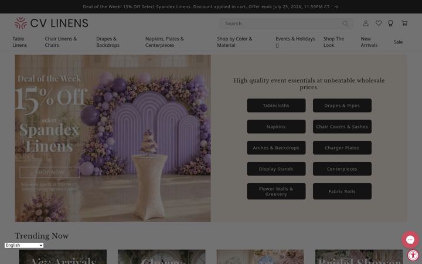Click into the Search field
This screenshot has width=422, height=264.
click(286, 23)
